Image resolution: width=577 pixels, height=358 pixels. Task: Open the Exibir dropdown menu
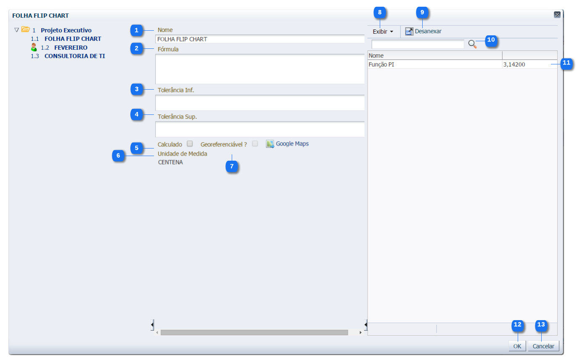click(383, 32)
